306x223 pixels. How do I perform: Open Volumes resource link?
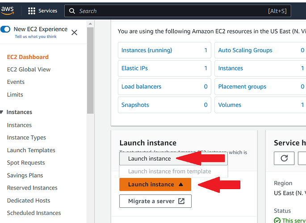coord(230,105)
